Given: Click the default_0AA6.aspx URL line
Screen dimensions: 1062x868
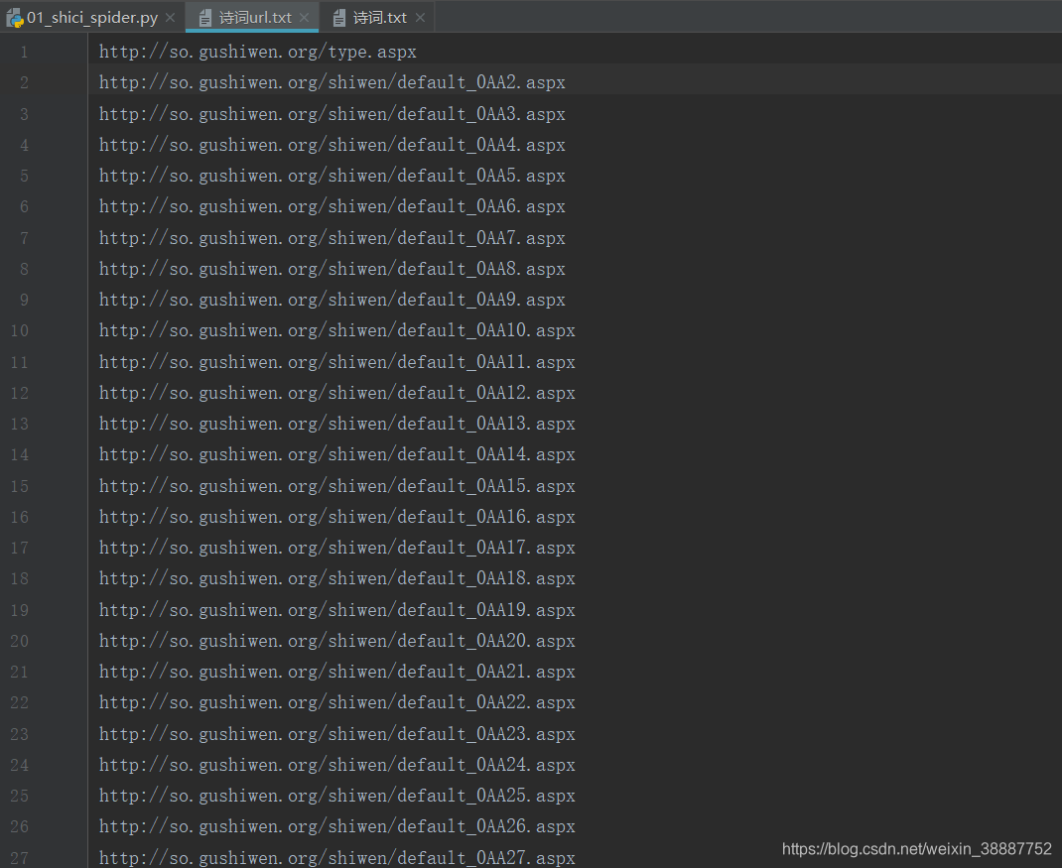Looking at the screenshot, I should [x=332, y=206].
